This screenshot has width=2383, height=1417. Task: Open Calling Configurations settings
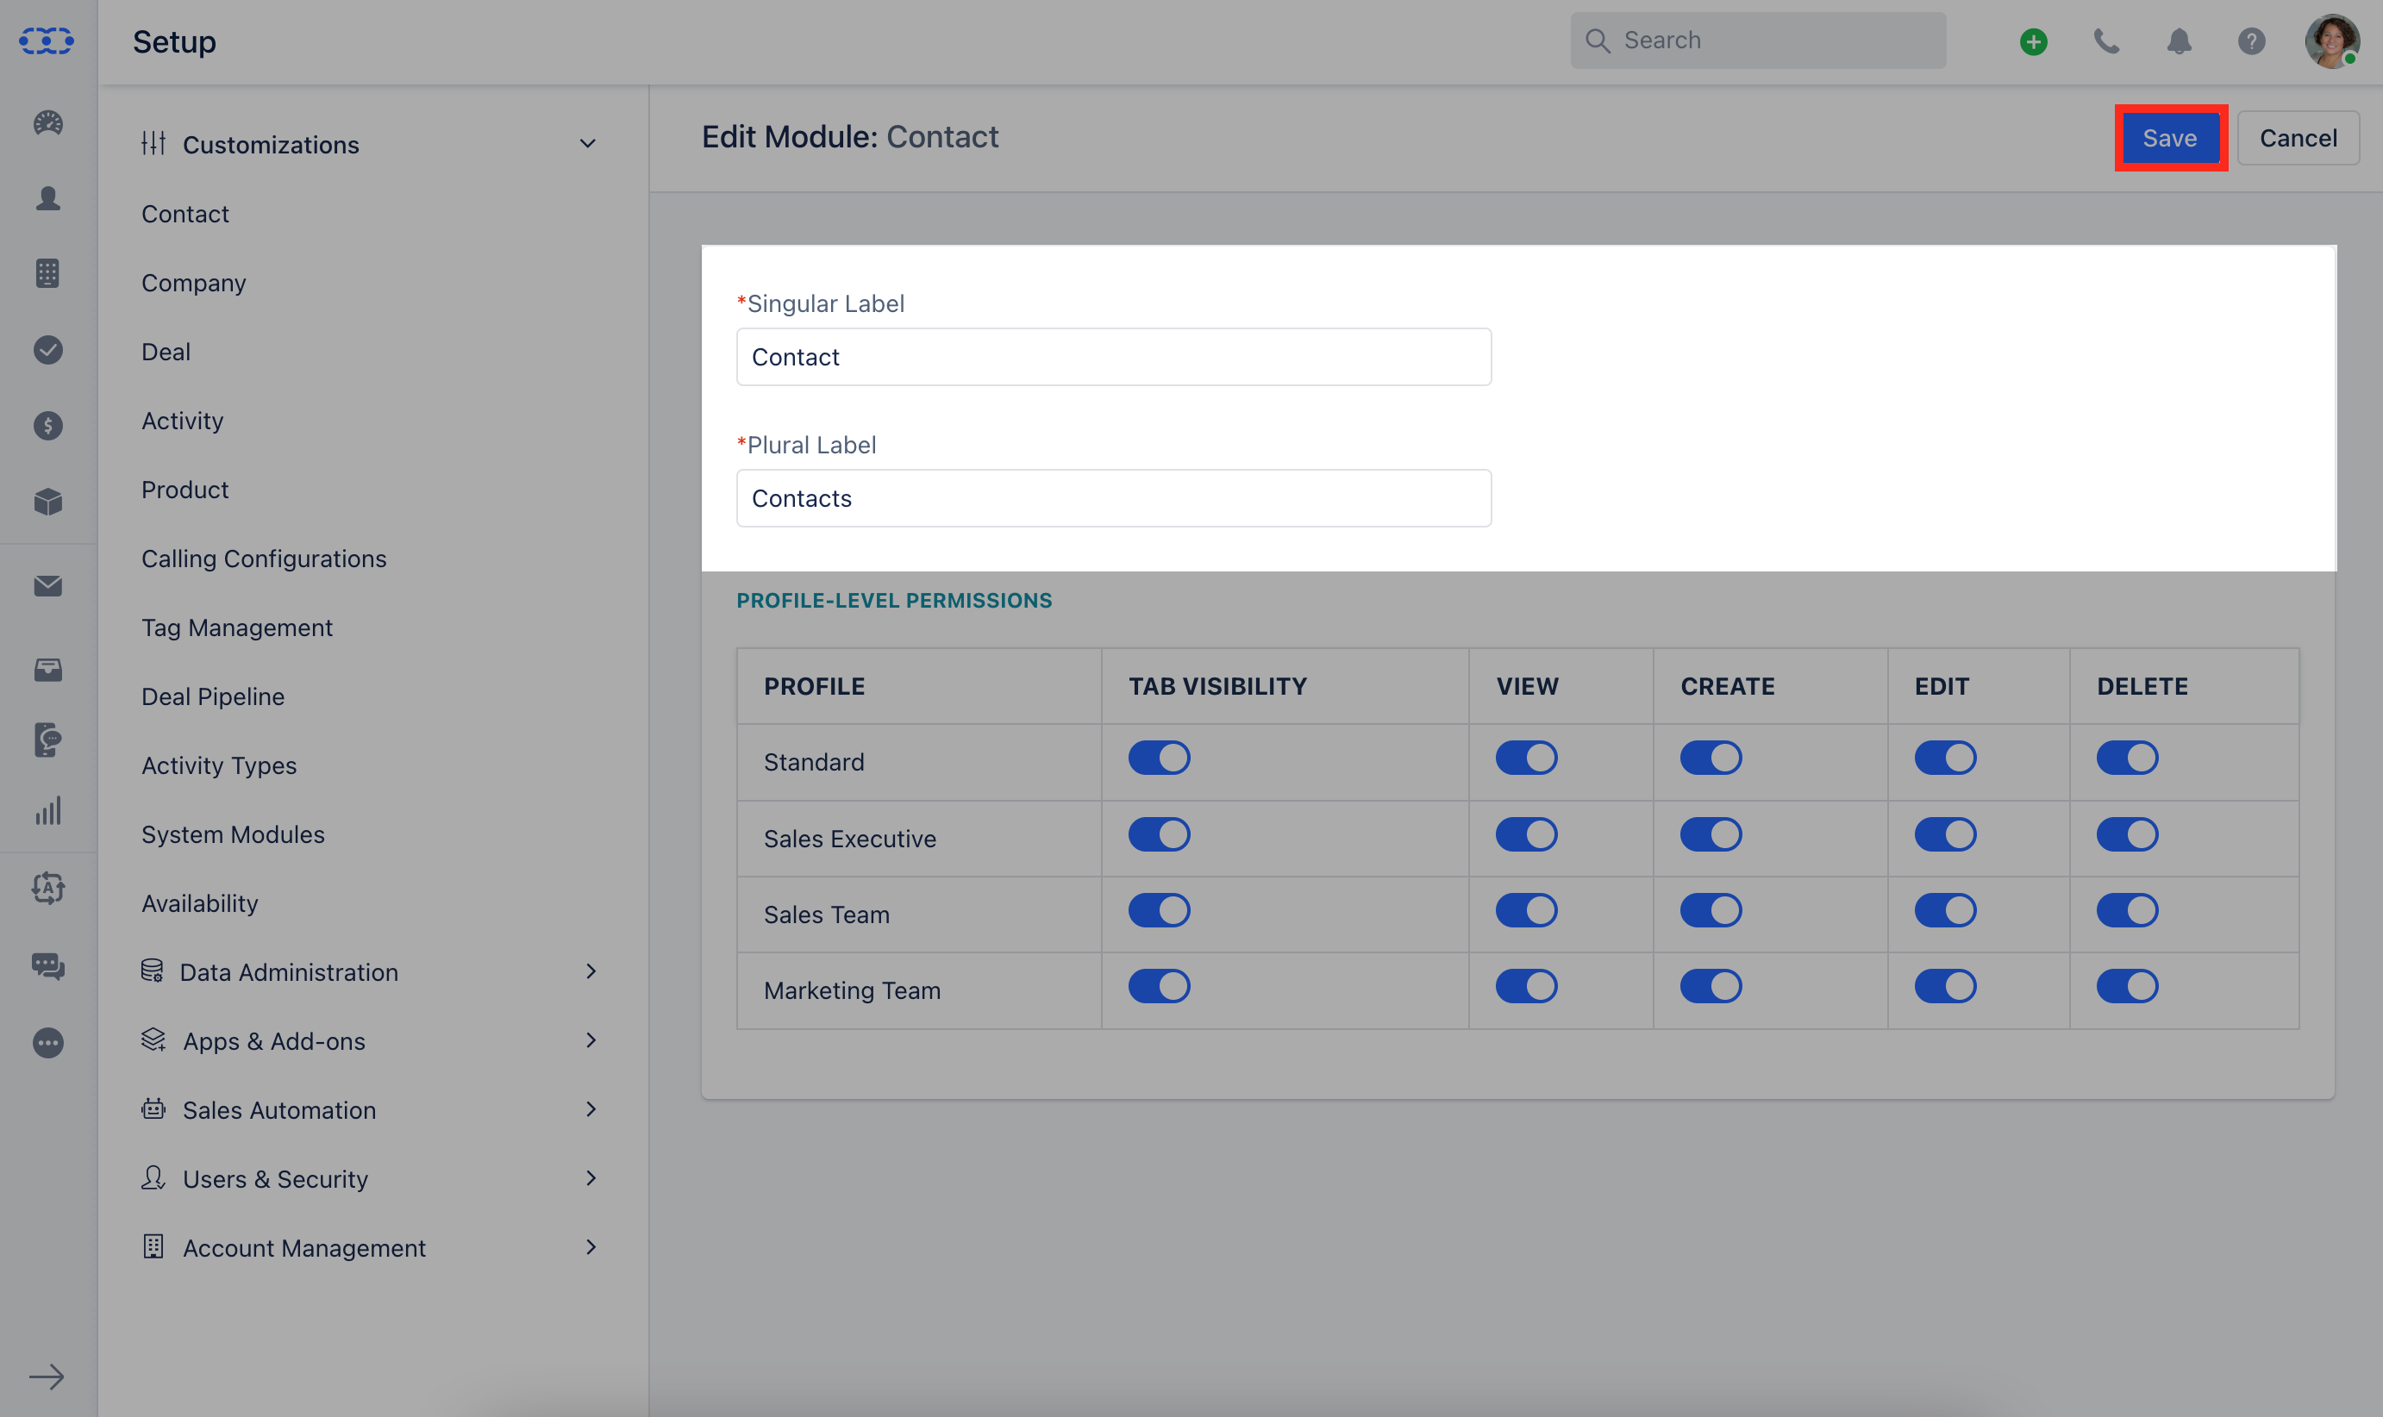tap(264, 559)
